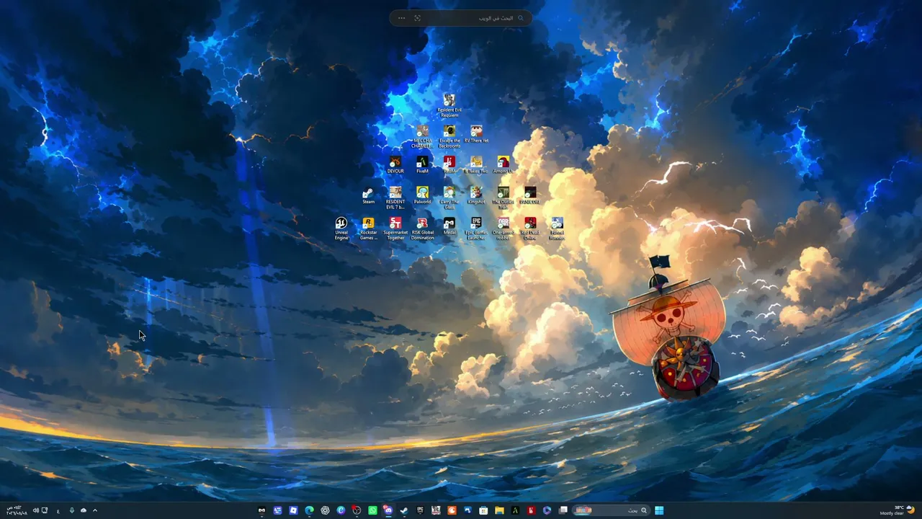Launch Red Dead Online from the desktop
Image resolution: width=922 pixels, height=519 pixels.
click(530, 229)
